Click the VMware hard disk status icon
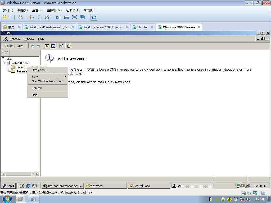 pos(243,193)
